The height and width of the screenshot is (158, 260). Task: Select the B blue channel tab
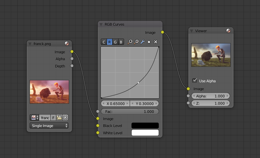[121, 42]
